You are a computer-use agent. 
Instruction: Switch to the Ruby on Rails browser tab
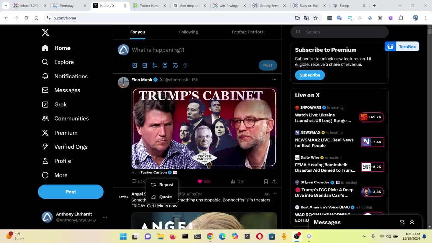309,6
